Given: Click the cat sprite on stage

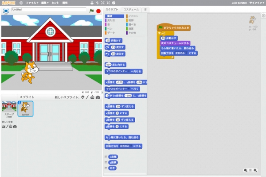Looking at the screenshot, I should pyautogui.click(x=30, y=73).
